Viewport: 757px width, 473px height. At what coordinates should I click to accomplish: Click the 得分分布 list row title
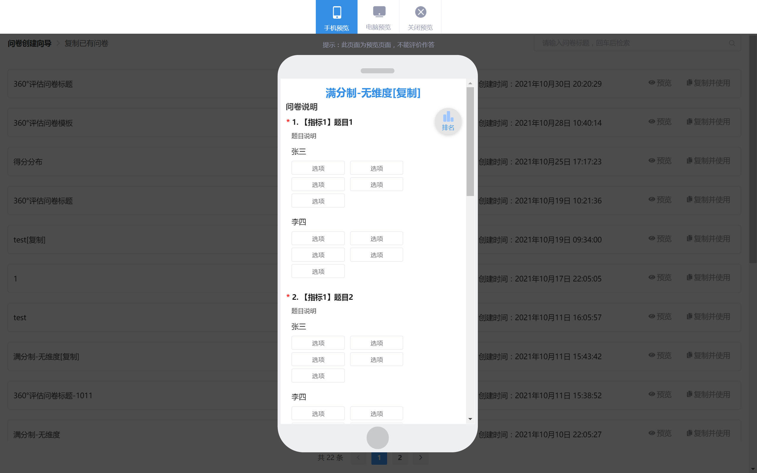28,162
